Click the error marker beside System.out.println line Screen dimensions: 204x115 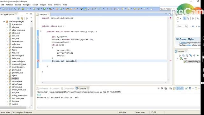pos(38,61)
